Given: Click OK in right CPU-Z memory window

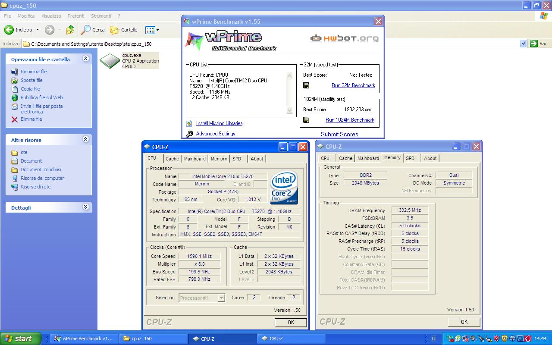Looking at the screenshot, I should click(464, 322).
